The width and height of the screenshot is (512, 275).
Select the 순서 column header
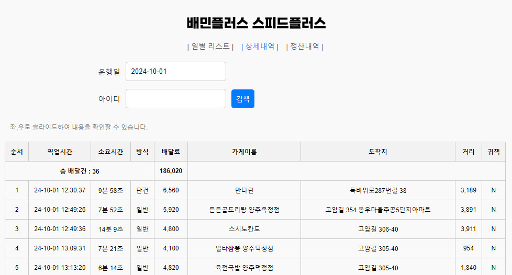[x=17, y=152]
